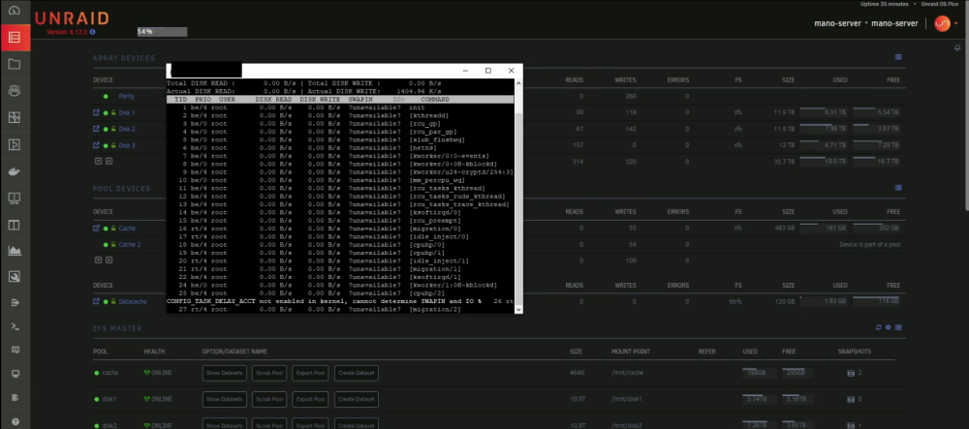The width and height of the screenshot is (969, 429).
Task: Collapse array devices with the down-arrow toggle
Action: click(x=98, y=161)
